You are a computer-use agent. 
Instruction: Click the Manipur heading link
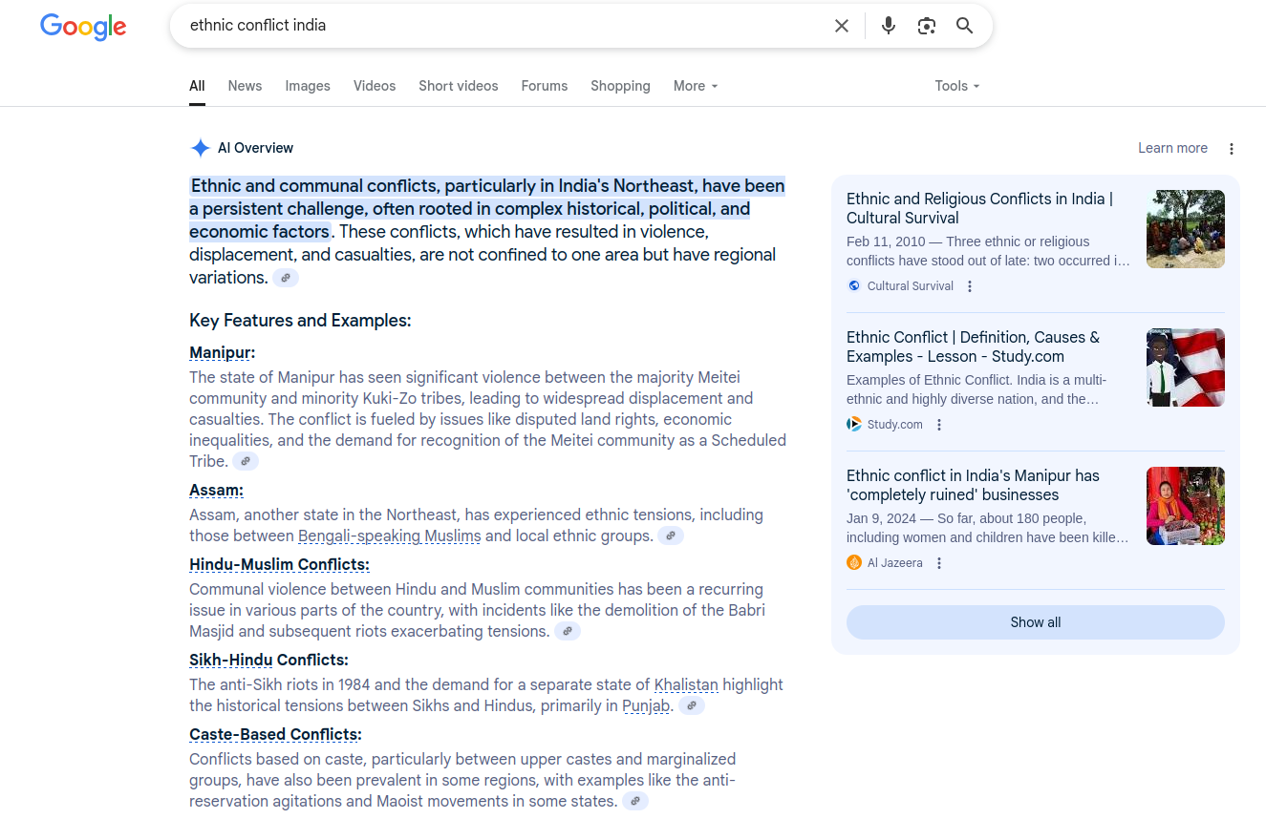222,353
